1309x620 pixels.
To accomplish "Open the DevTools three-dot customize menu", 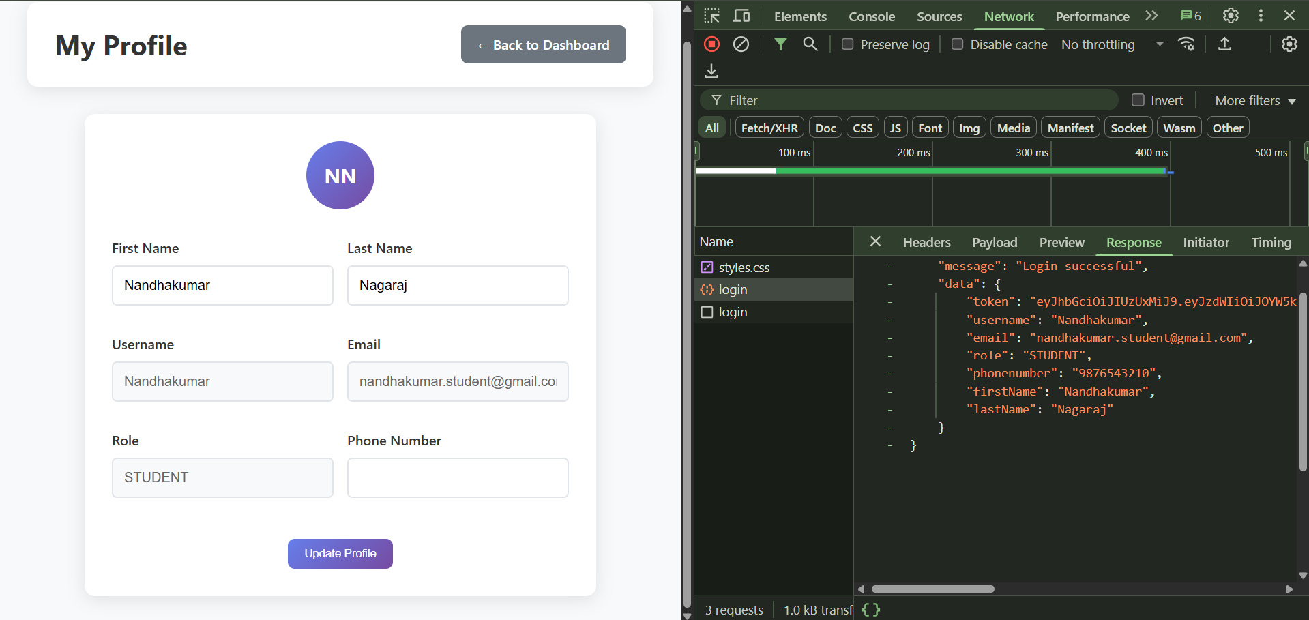I will click(1261, 16).
